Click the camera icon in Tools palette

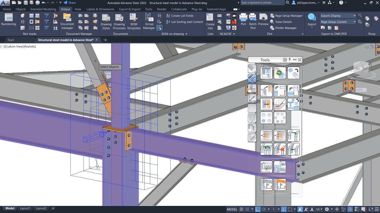(x=266, y=167)
